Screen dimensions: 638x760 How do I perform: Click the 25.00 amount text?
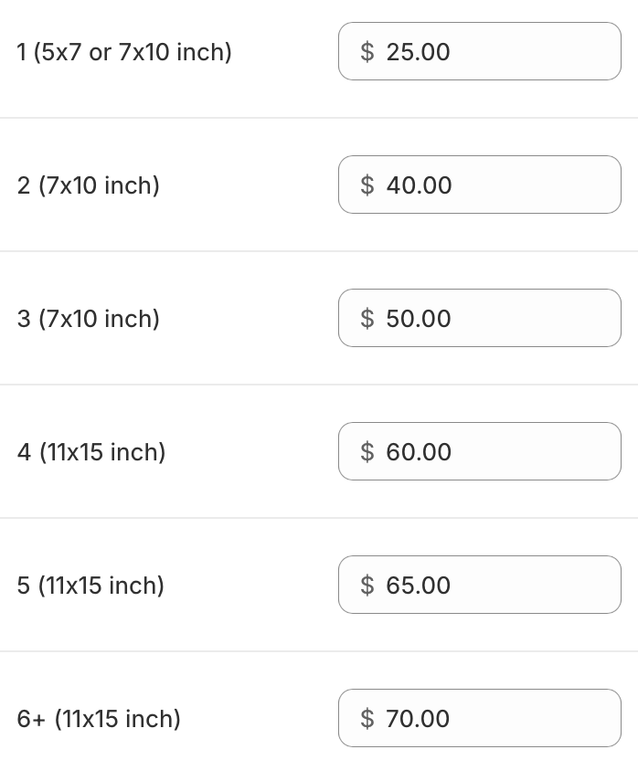click(x=419, y=52)
